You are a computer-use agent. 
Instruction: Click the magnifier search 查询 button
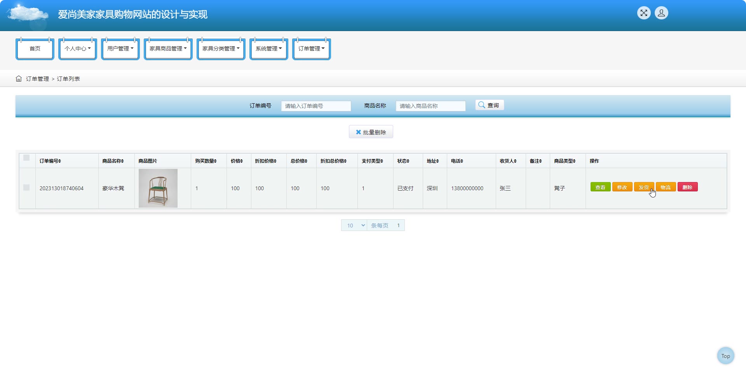coord(489,105)
